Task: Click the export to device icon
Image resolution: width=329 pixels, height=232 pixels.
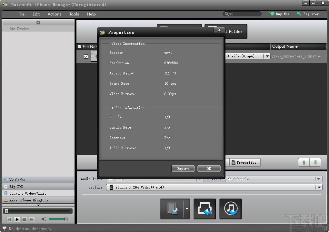Action: (x=172, y=209)
